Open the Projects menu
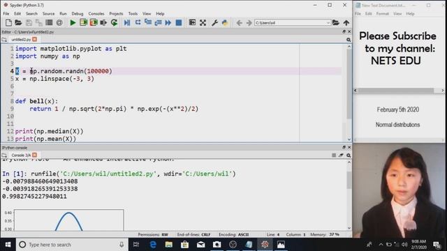The image size is (447, 251). (117, 14)
